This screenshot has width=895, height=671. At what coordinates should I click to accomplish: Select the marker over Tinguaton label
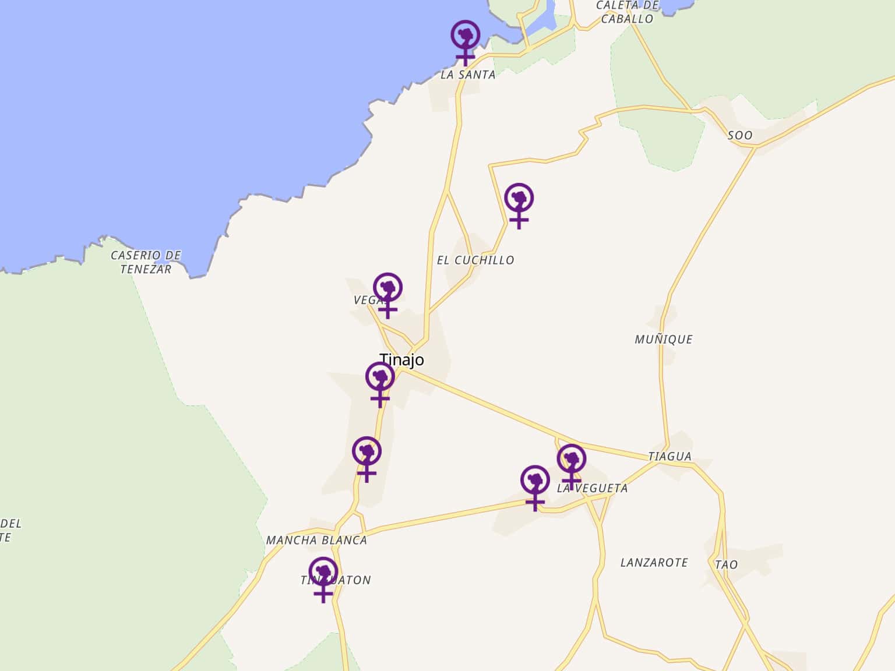[x=323, y=580]
